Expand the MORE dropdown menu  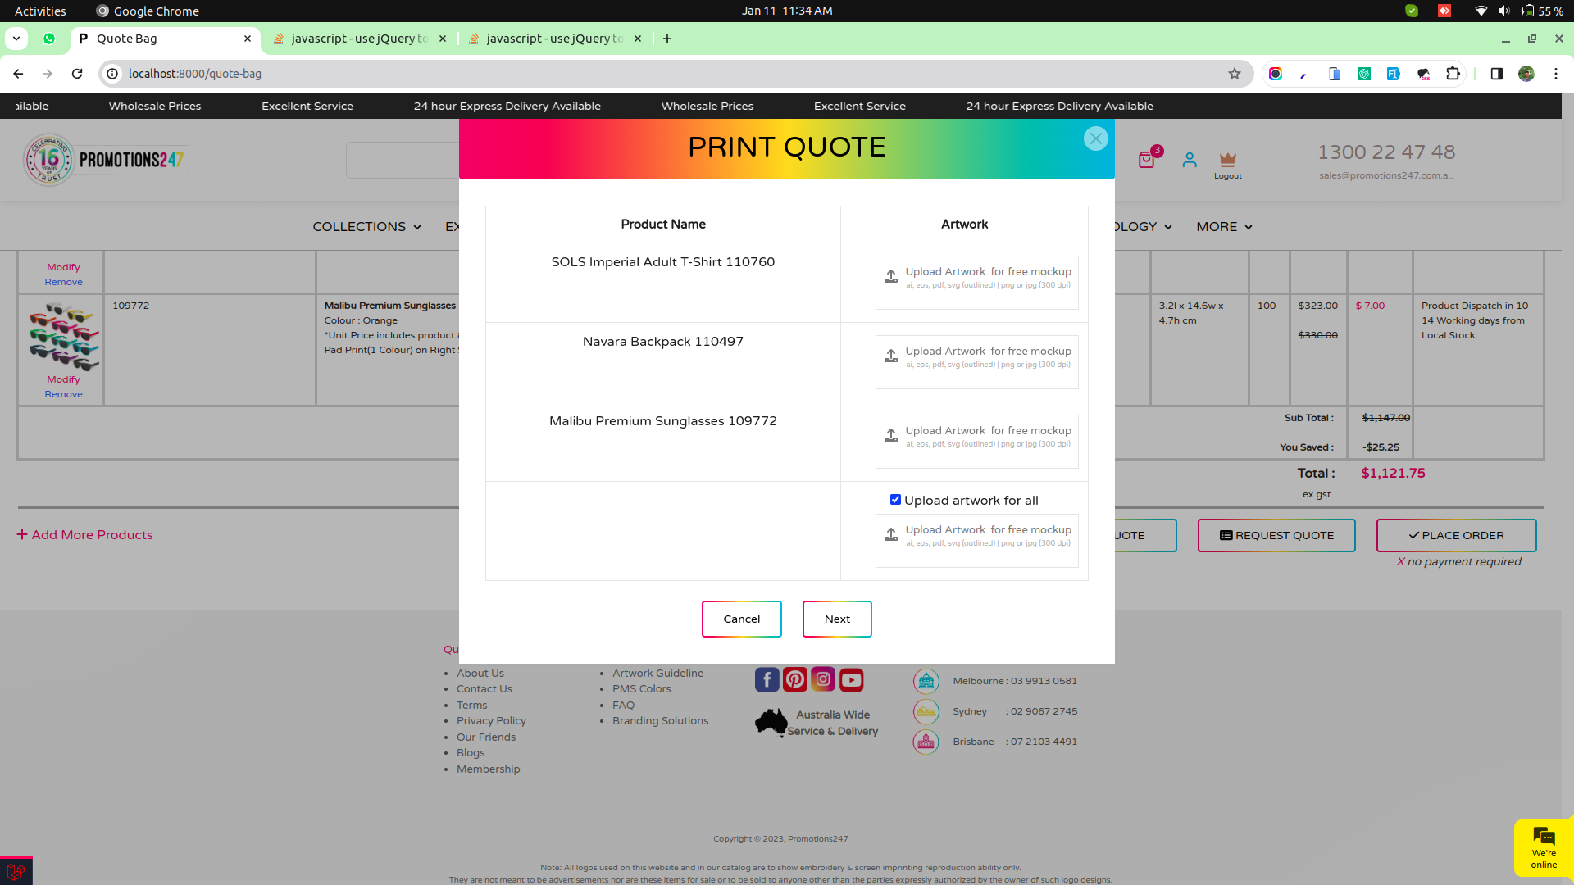pyautogui.click(x=1224, y=227)
